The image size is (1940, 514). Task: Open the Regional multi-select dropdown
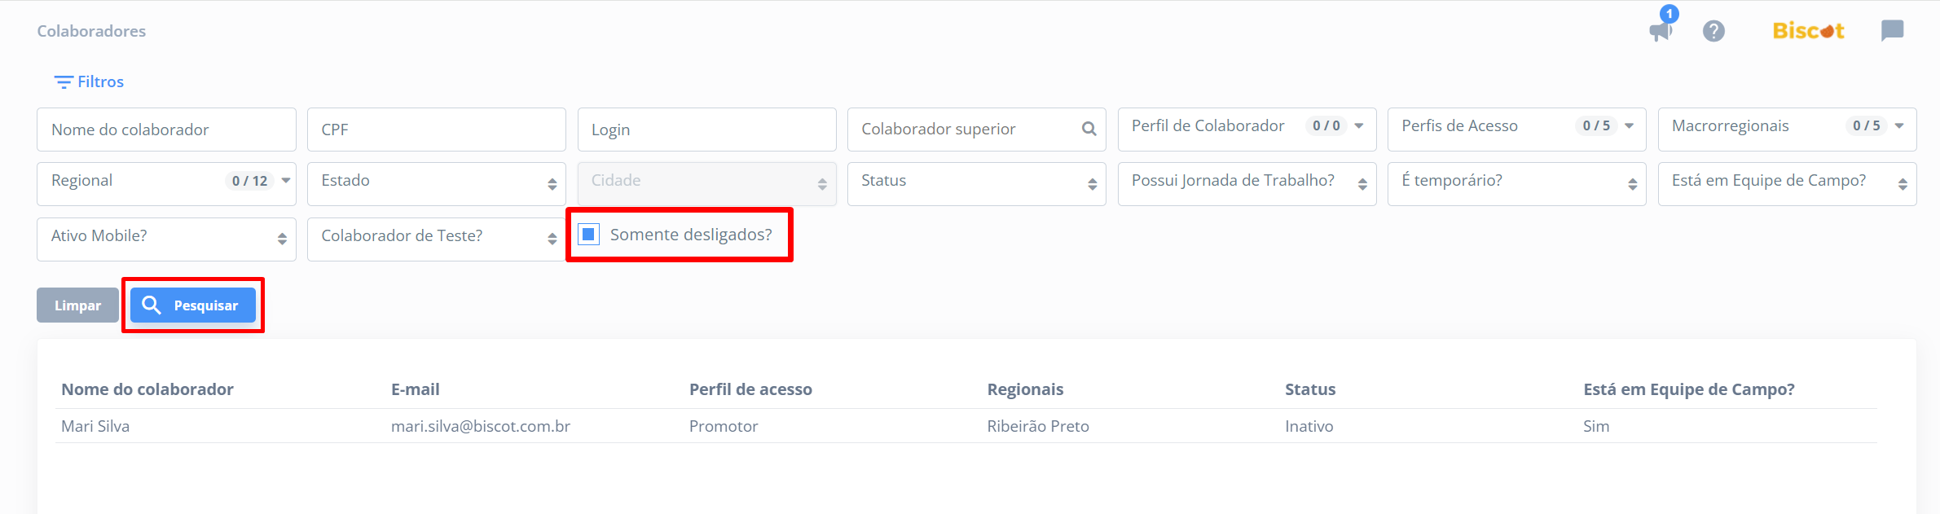tap(166, 182)
